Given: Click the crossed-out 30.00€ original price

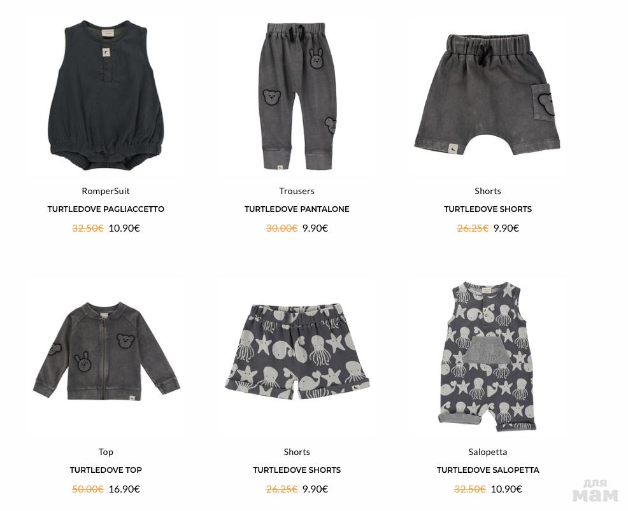Looking at the screenshot, I should [x=282, y=228].
